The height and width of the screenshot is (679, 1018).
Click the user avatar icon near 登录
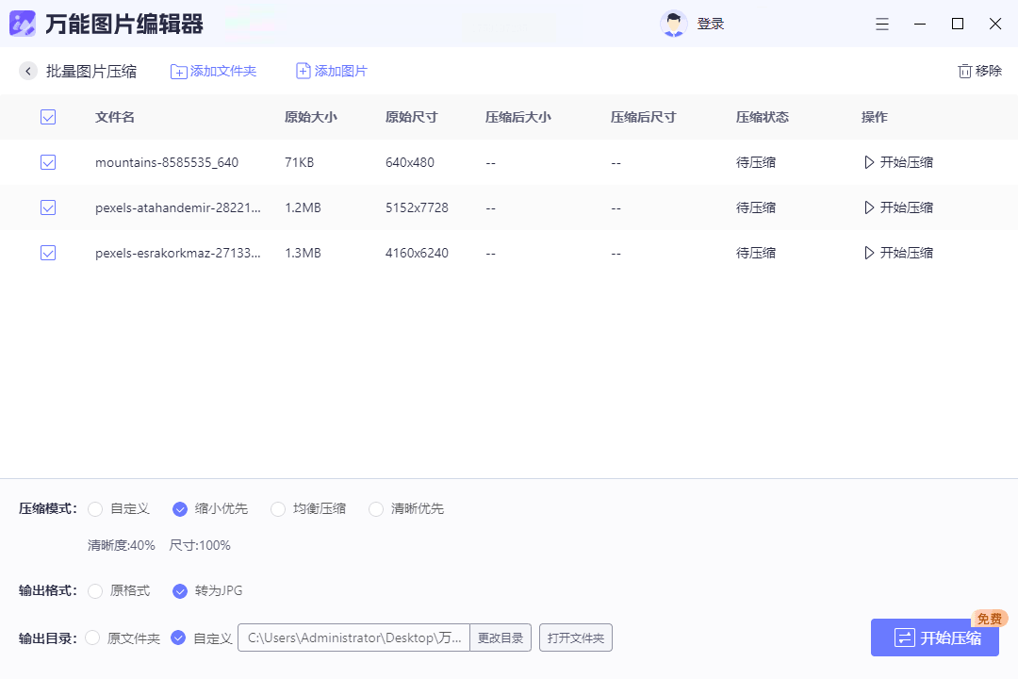(x=674, y=24)
